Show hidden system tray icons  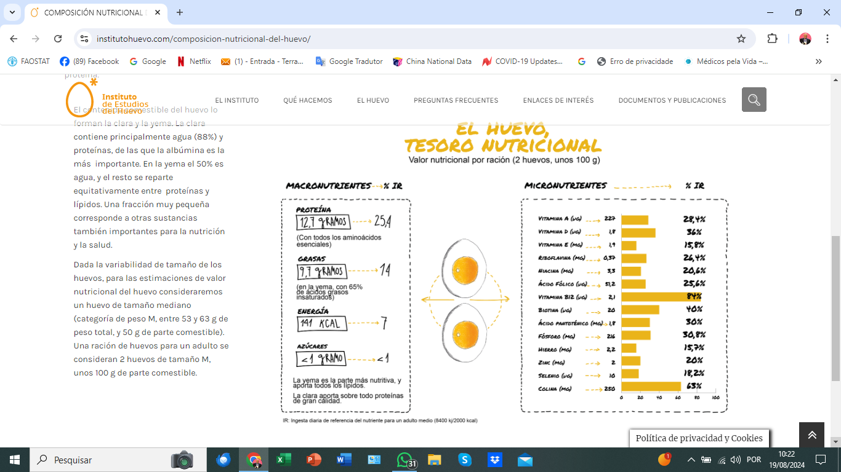691,460
